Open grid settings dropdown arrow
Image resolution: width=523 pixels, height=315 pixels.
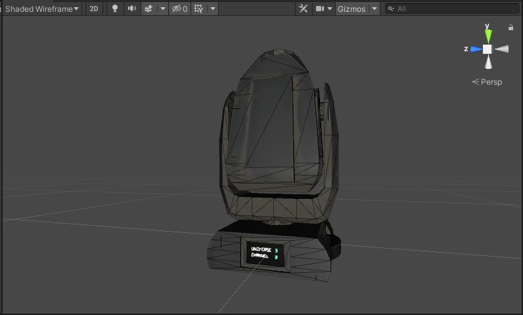click(x=213, y=9)
